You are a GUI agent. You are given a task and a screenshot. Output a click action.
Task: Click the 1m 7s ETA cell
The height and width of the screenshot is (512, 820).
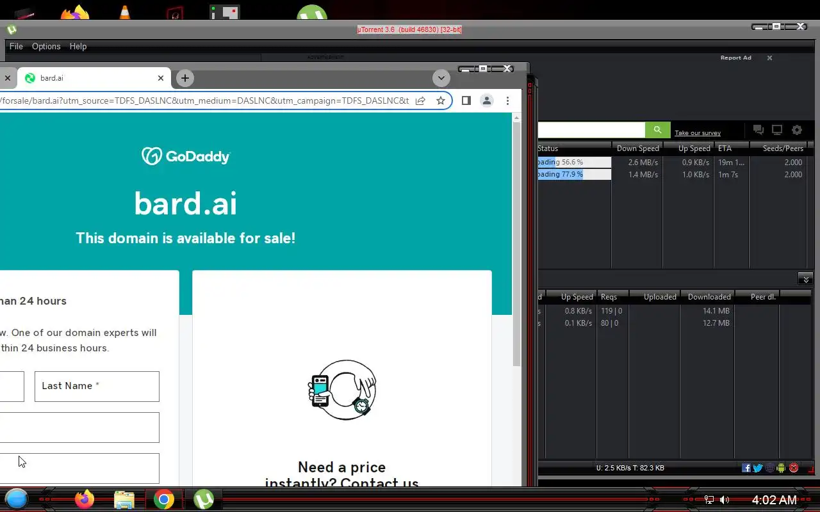728,175
